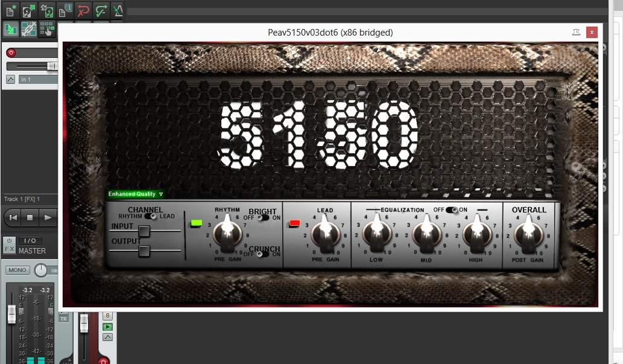
Task: Toggle auto-crossfade toolbar icon
Action: click(10, 29)
